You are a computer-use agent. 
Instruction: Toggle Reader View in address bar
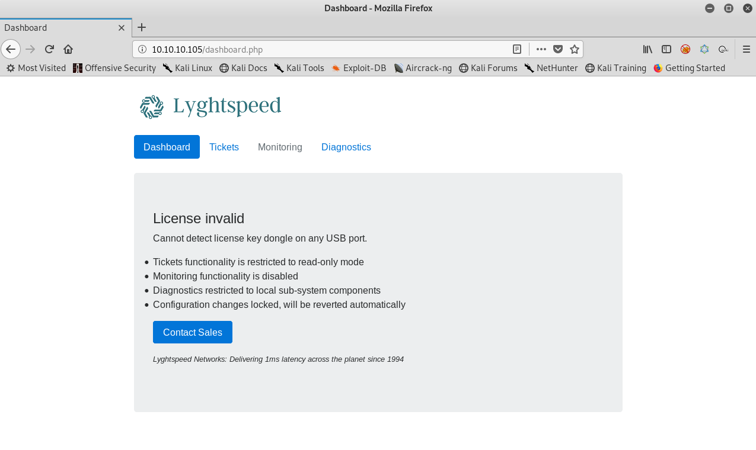517,49
